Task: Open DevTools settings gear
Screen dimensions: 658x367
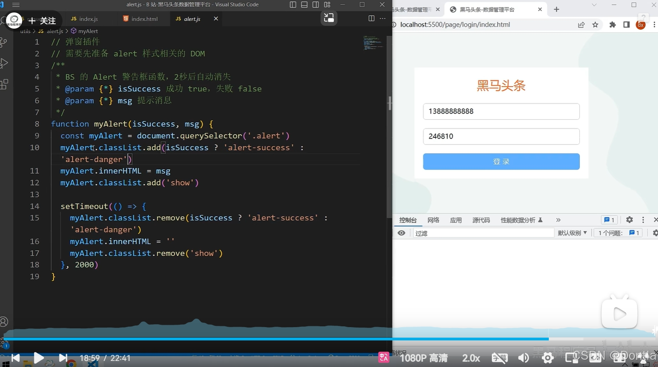Action: pyautogui.click(x=629, y=220)
